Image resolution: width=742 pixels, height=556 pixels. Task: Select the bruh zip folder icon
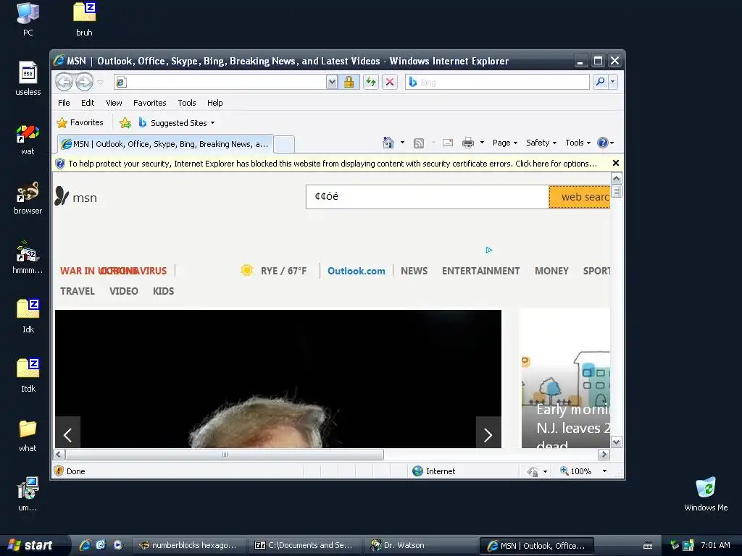coord(84,20)
